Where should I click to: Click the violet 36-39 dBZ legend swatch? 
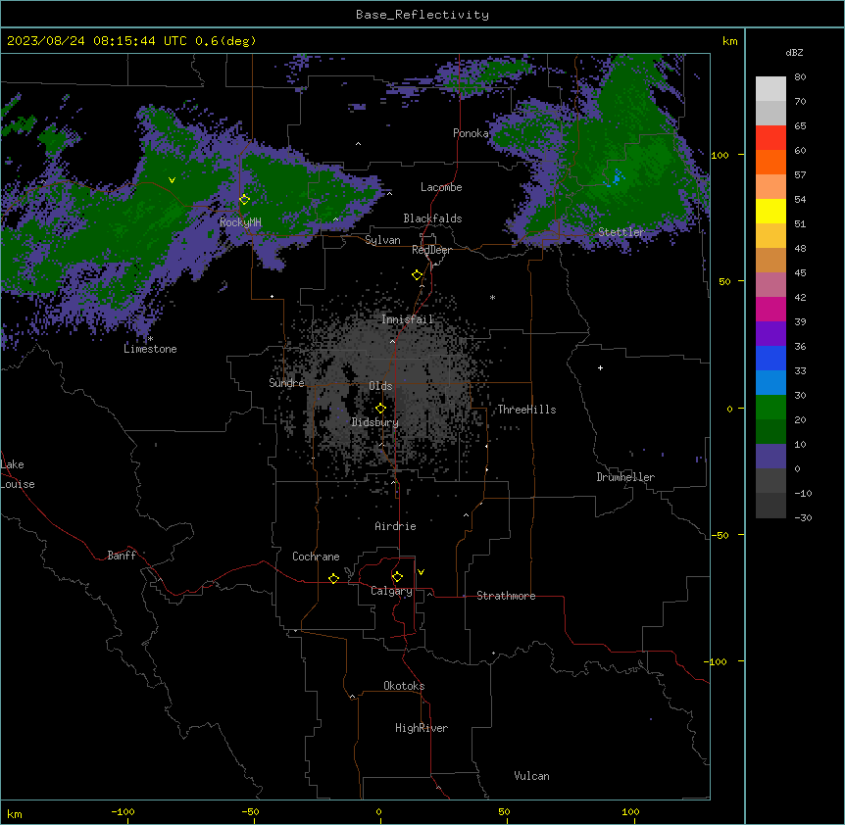(770, 334)
